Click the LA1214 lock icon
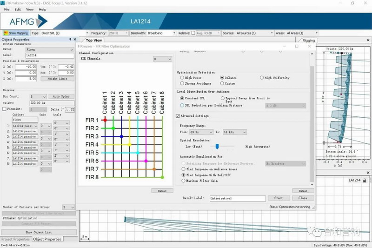The width and height of the screenshot is (372, 248). pos(364,181)
